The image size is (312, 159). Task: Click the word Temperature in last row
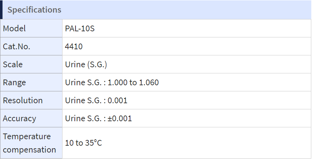(27, 136)
